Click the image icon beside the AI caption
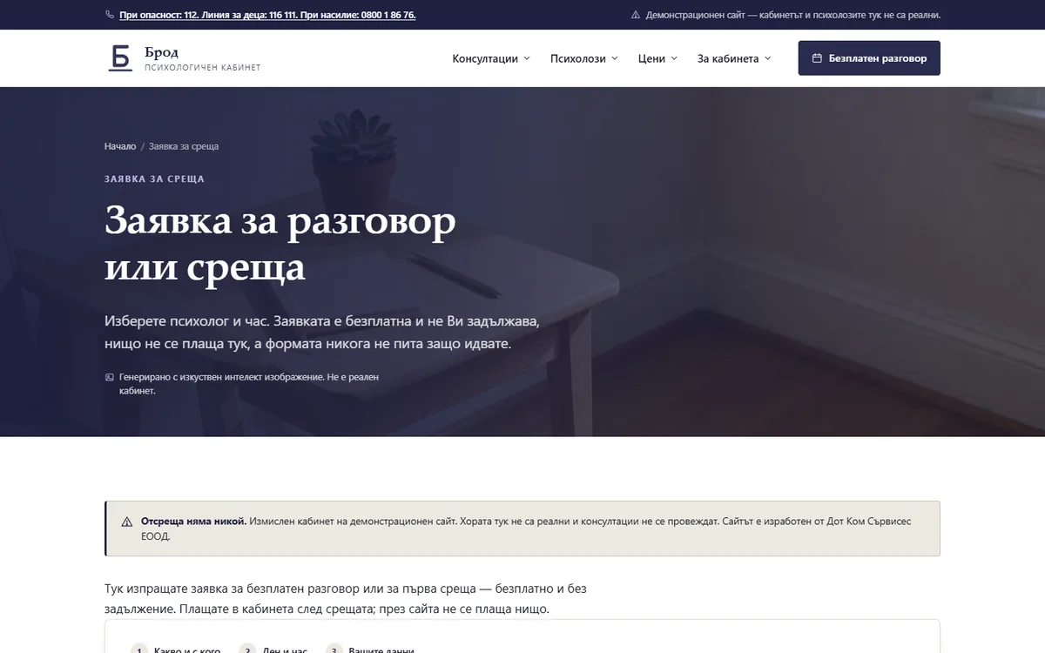The width and height of the screenshot is (1045, 653). [x=109, y=378]
